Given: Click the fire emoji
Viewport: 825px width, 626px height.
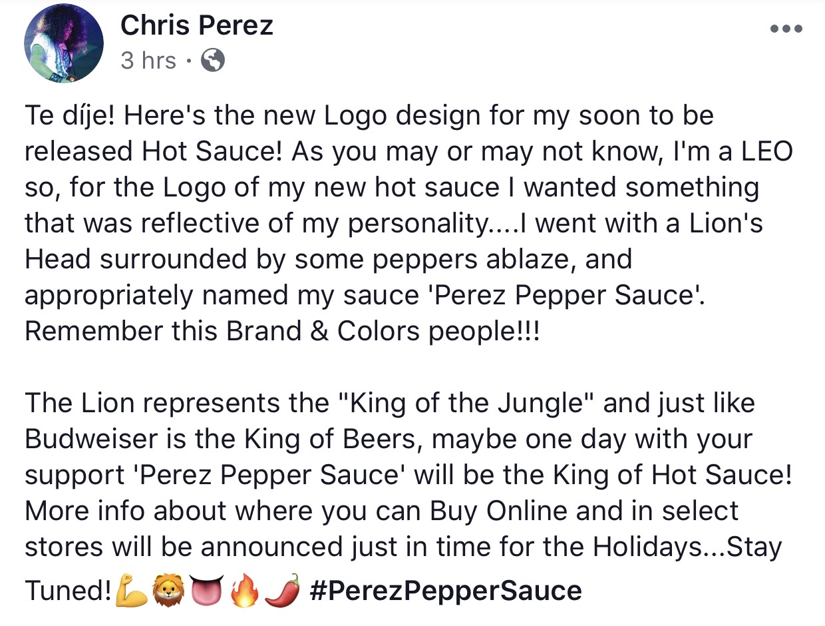Looking at the screenshot, I should [x=244, y=590].
